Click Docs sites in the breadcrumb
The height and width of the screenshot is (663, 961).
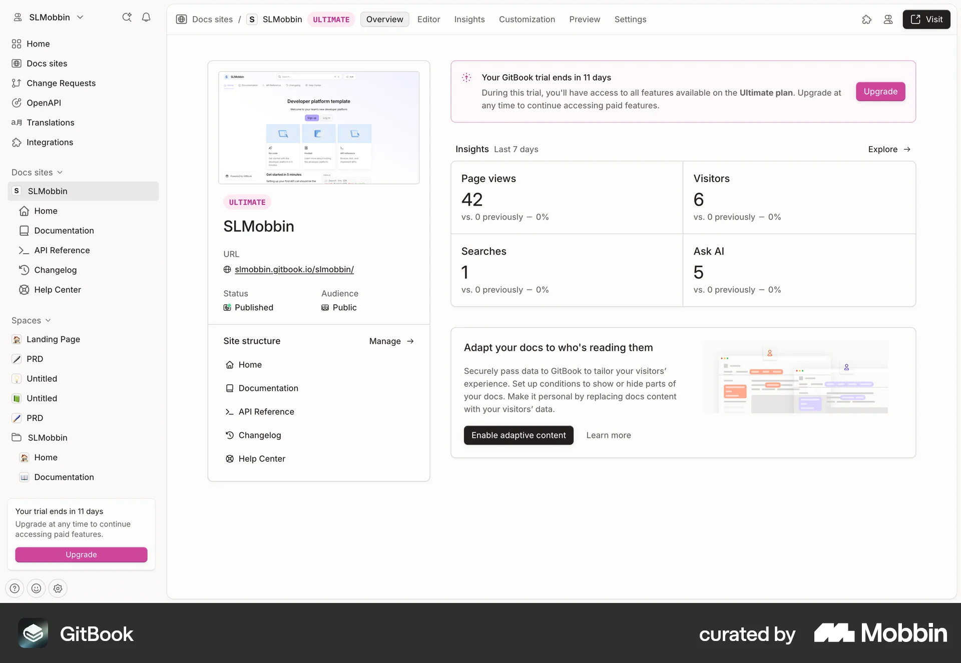click(x=212, y=20)
